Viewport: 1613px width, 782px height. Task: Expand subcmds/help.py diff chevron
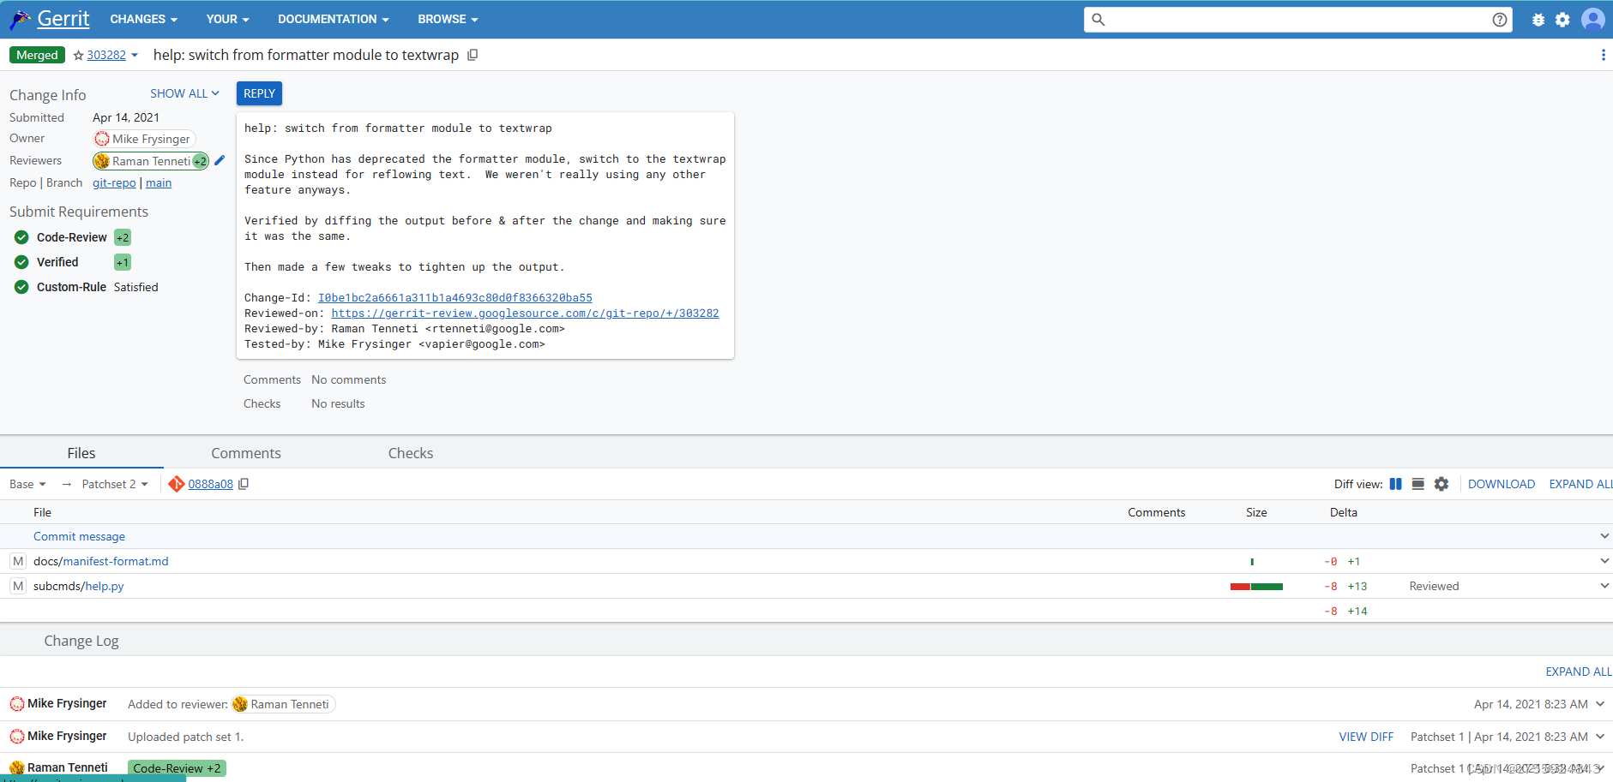pos(1604,586)
